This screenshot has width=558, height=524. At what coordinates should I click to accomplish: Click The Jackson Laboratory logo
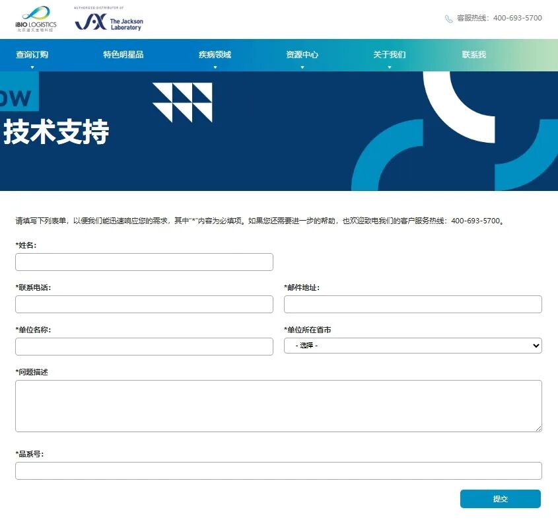[109, 22]
